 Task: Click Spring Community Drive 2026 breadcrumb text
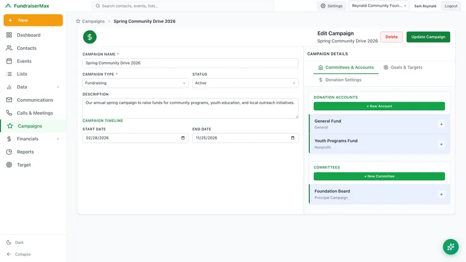[x=144, y=21]
